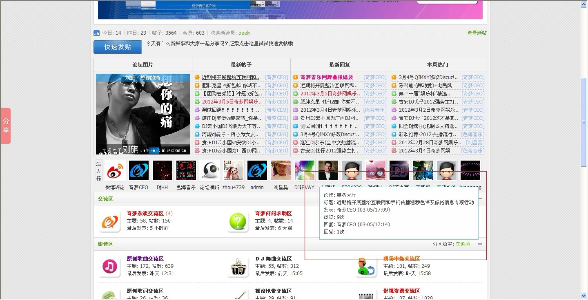The height and width of the screenshot is (300, 588).
Task: Click the 快速发帖 button
Action: (118, 47)
